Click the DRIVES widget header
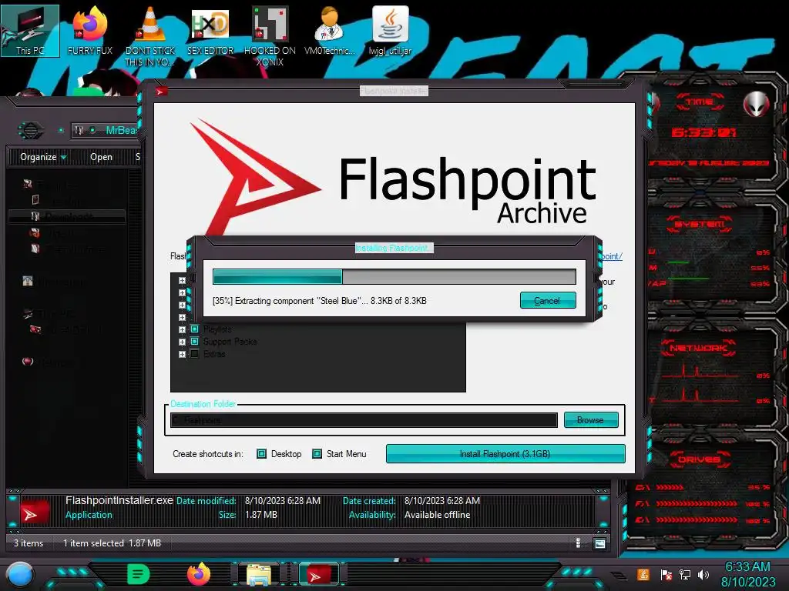789x591 pixels. (699, 460)
